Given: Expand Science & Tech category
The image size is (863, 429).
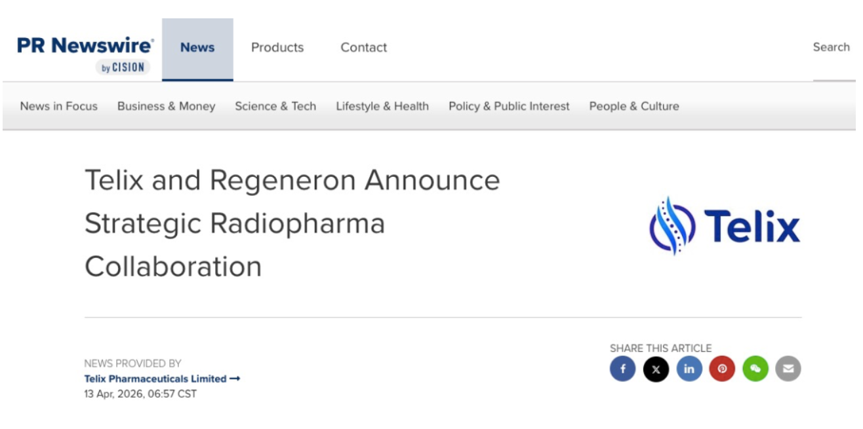Looking at the screenshot, I should pyautogui.click(x=275, y=106).
